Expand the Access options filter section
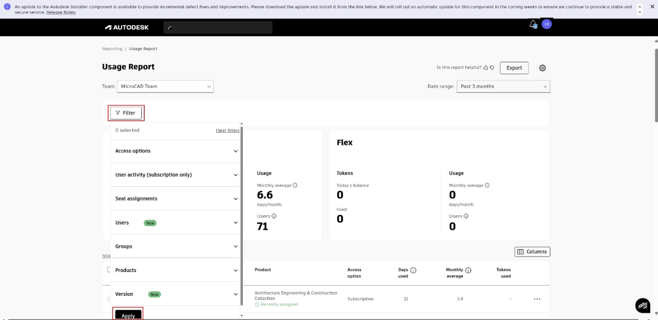Screen dimensions: 658x320 click(176, 151)
